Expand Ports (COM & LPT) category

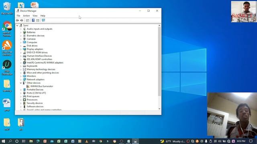click(x=21, y=93)
